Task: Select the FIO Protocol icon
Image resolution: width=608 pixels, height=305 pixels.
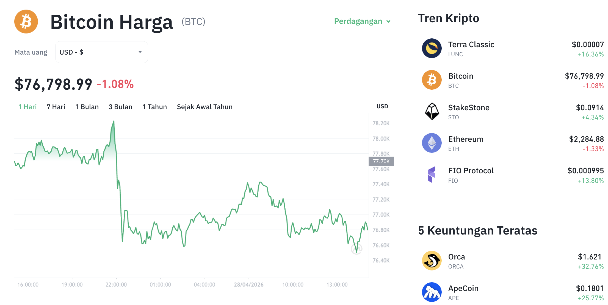Action: click(x=432, y=174)
